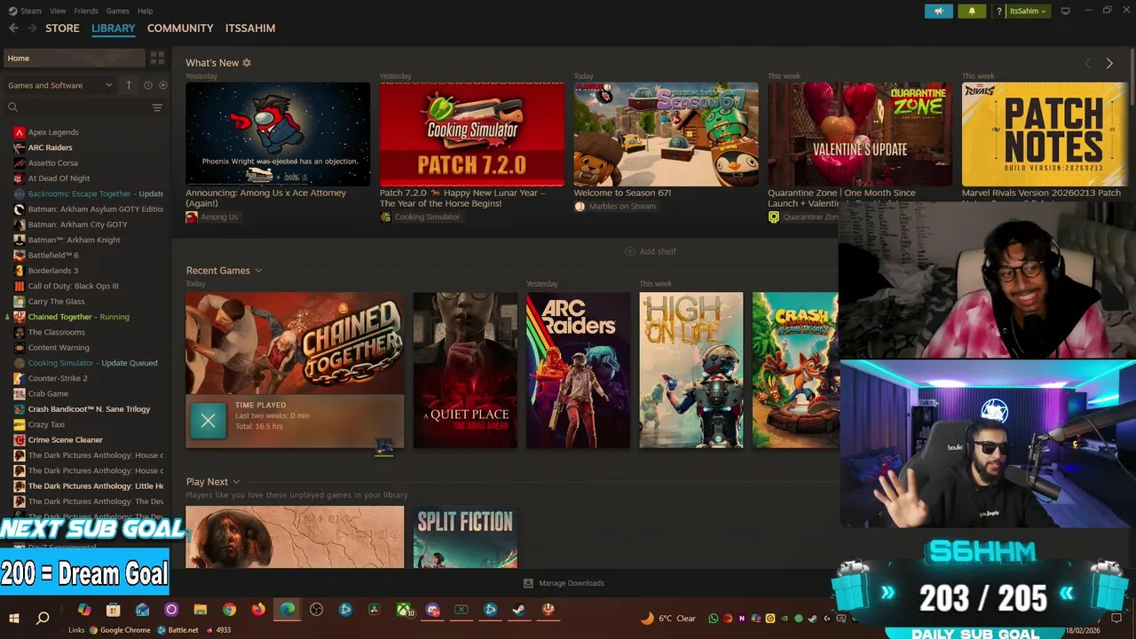Screen dimensions: 1136x639
Task: Select High On Life game cover
Action: (x=691, y=370)
